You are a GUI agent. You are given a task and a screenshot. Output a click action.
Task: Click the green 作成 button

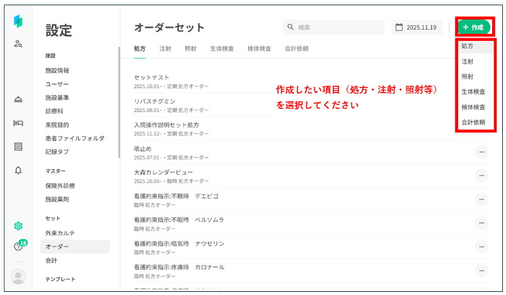pos(474,27)
